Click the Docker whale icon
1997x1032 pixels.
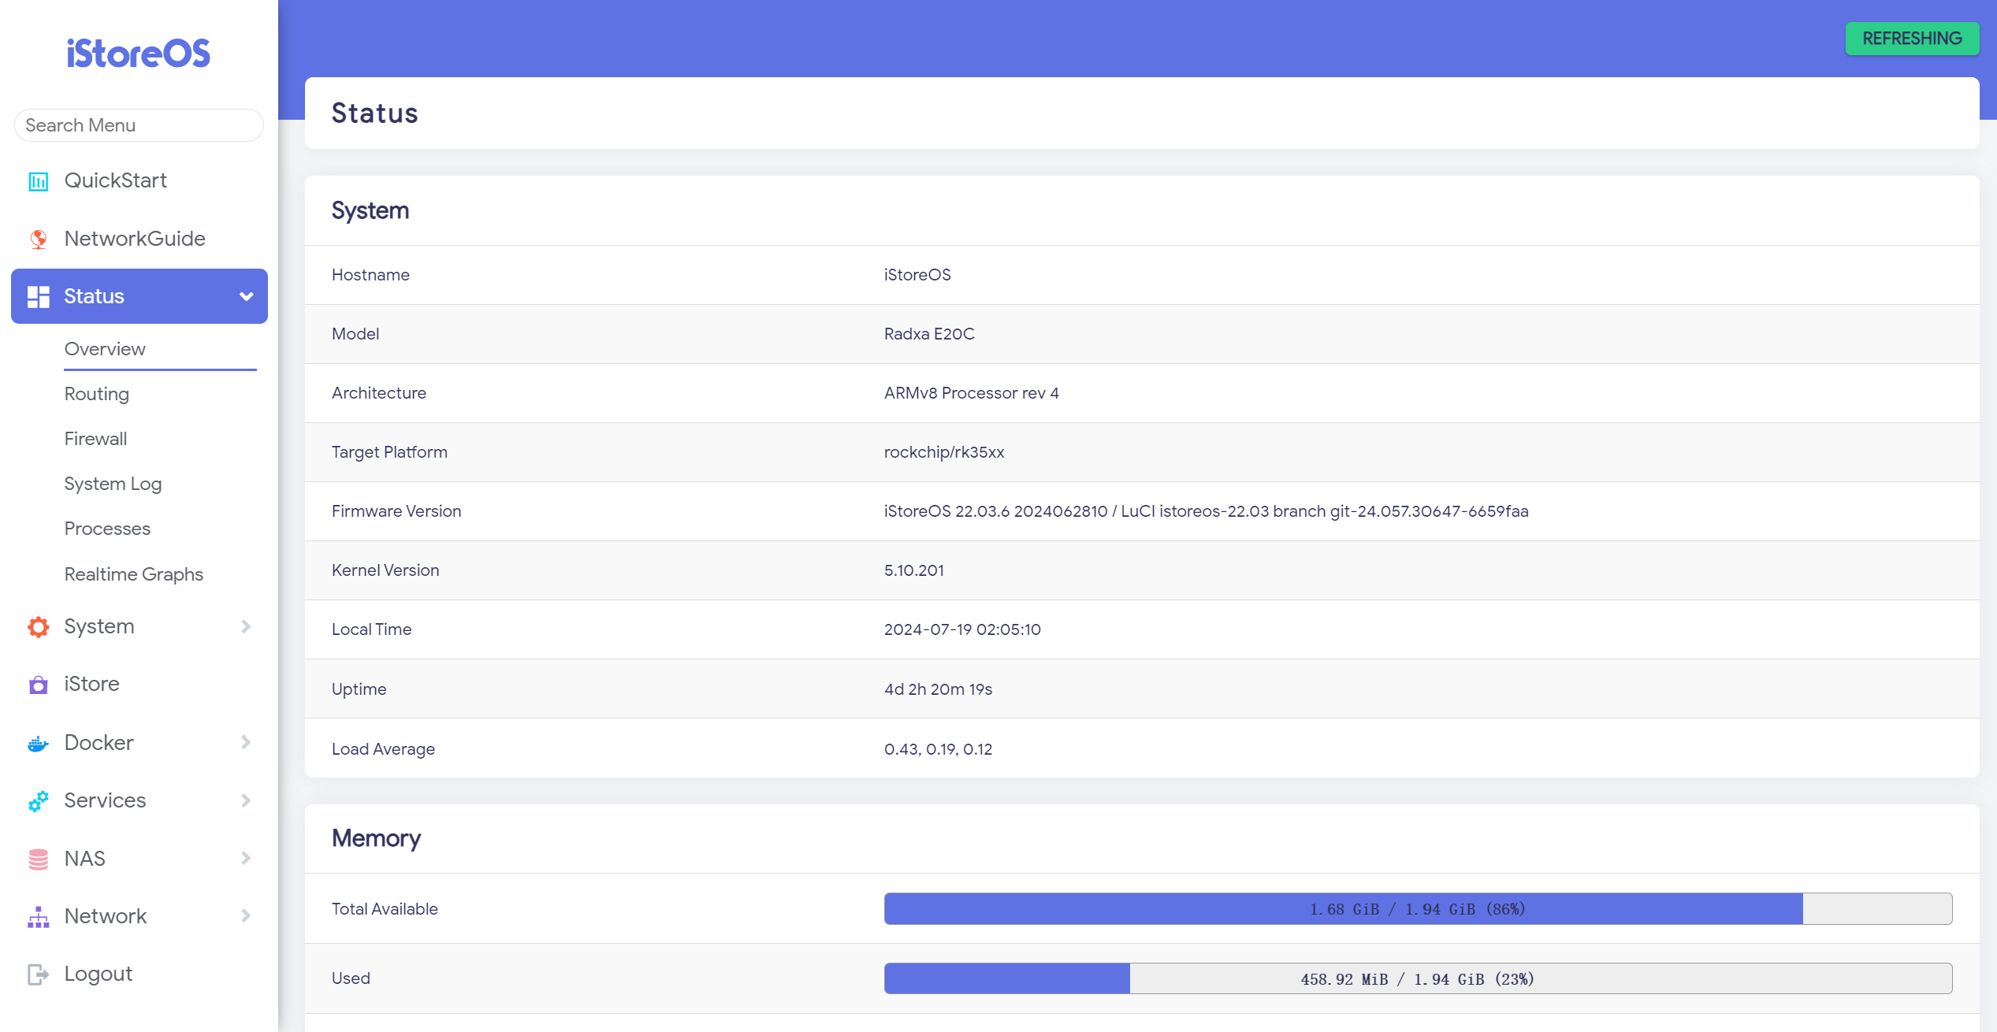coord(38,743)
